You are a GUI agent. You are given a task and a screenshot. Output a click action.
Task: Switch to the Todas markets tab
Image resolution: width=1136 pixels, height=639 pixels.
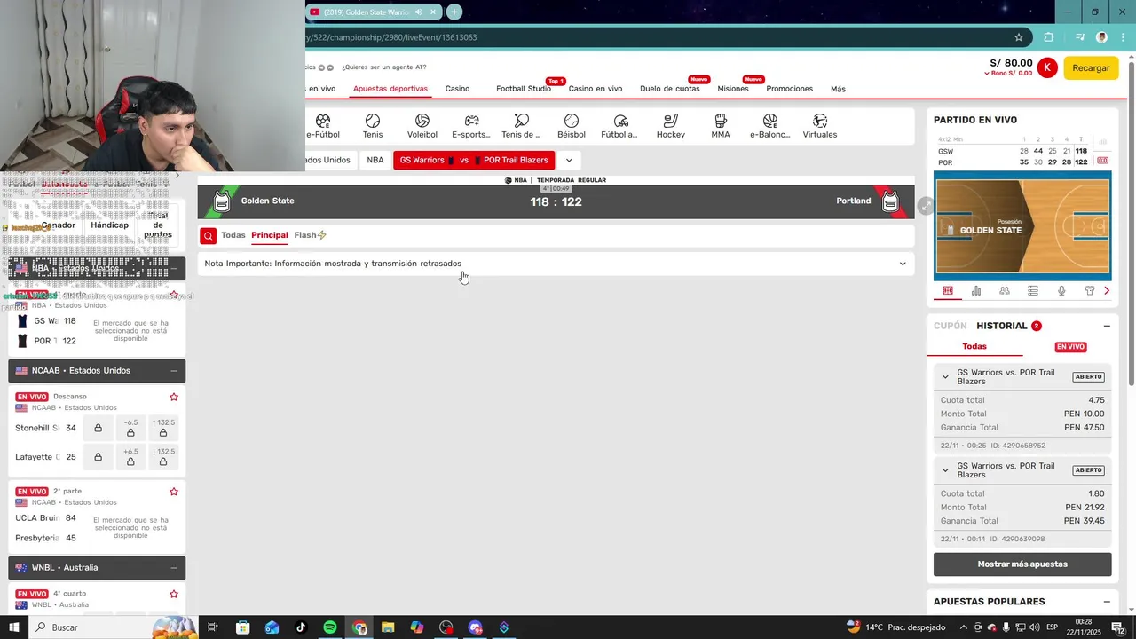pos(233,235)
